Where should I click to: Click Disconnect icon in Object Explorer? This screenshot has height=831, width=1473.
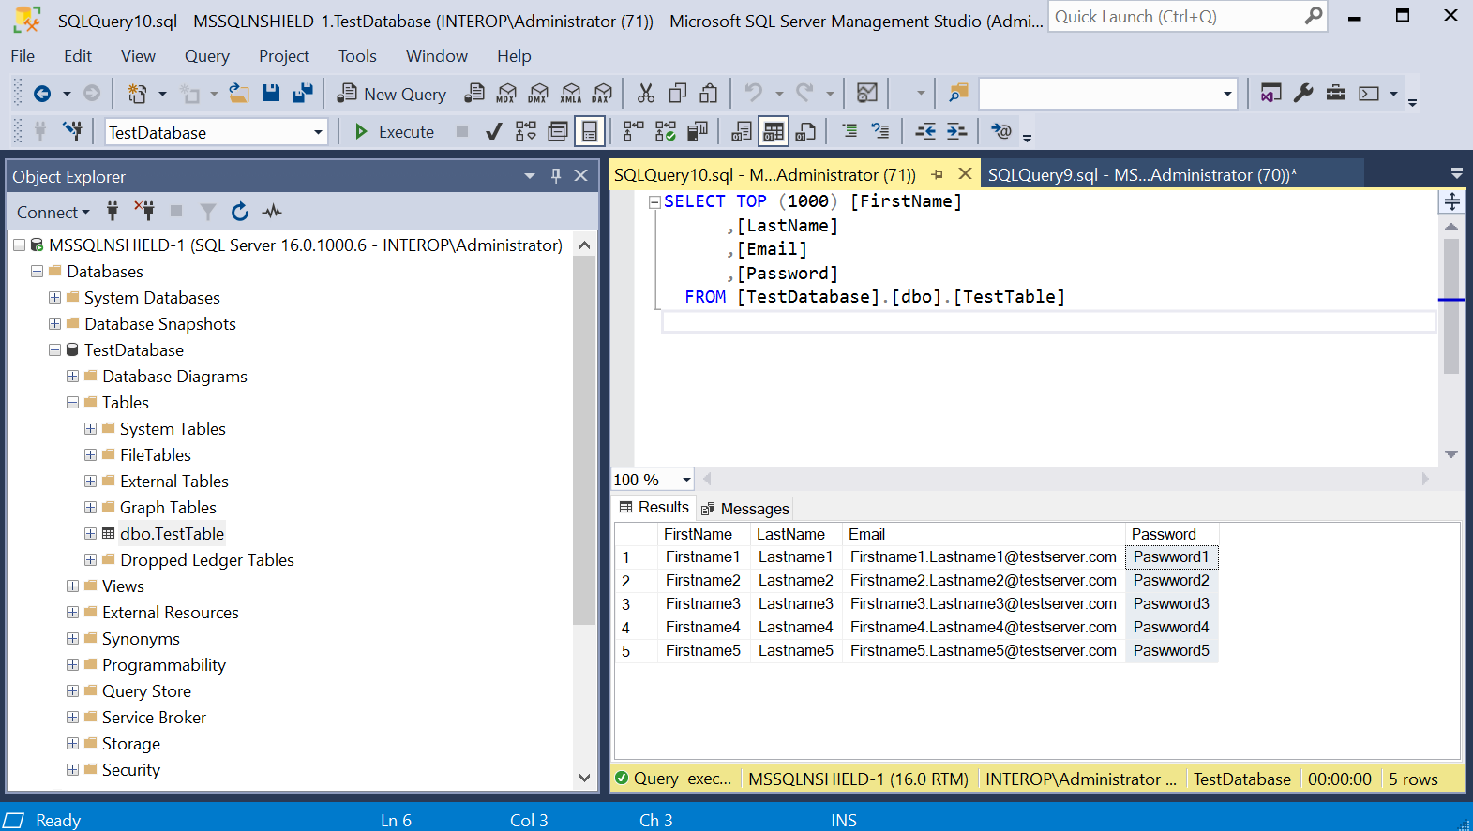click(x=144, y=212)
